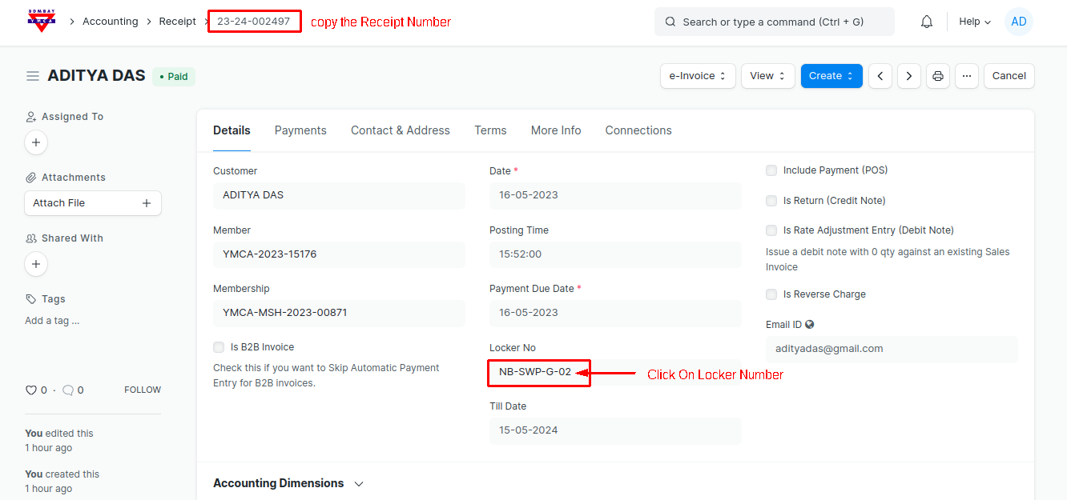
Task: Tick the Is B2B Invoice checkbox
Action: pos(219,347)
